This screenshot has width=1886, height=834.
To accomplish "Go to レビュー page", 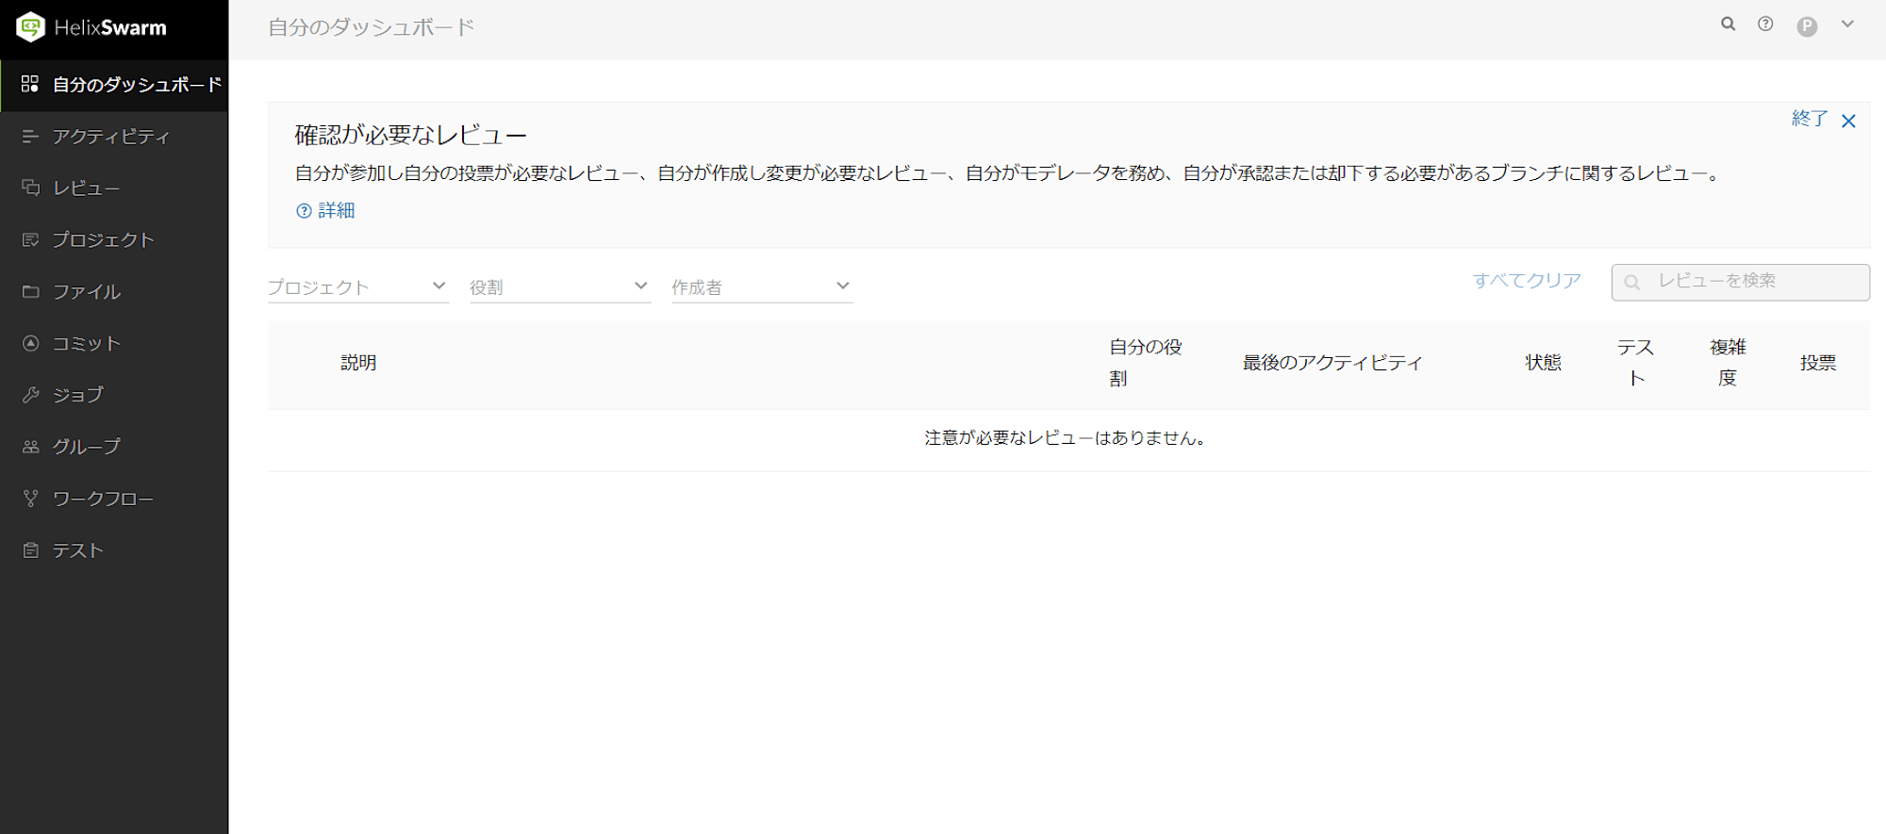I will pyautogui.click(x=114, y=188).
